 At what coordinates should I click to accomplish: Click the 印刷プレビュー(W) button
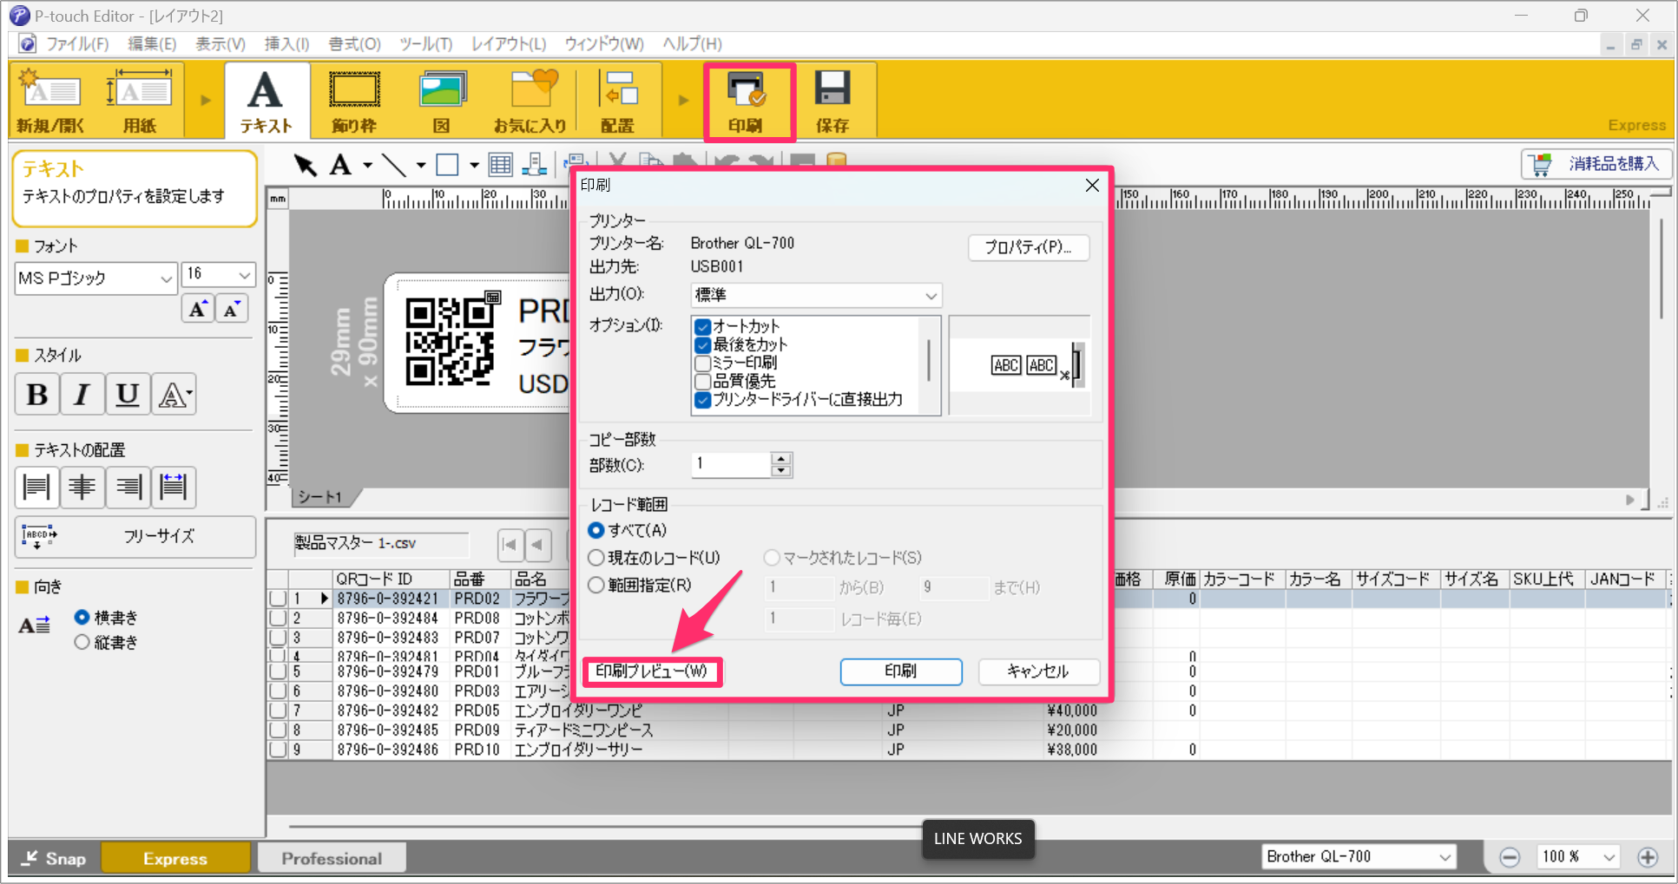[651, 671]
